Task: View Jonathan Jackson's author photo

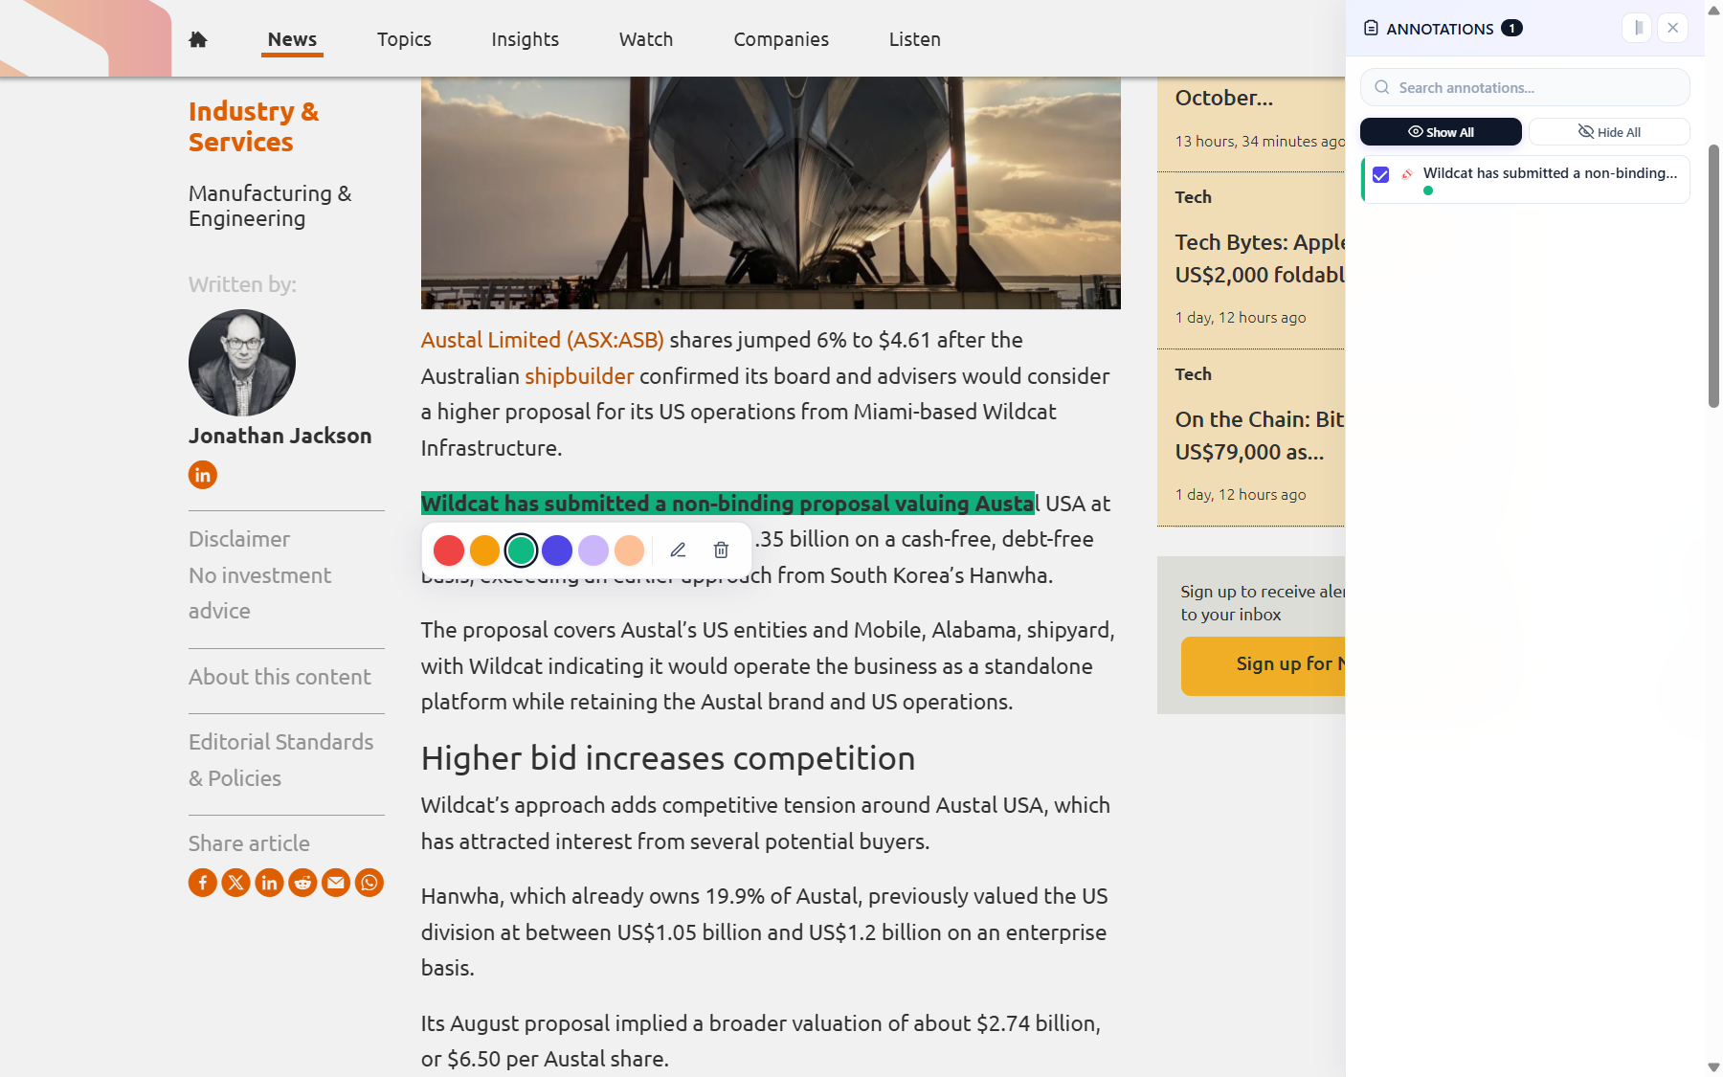Action: (242, 363)
